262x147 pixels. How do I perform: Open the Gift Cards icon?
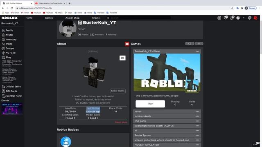click(x=3, y=91)
